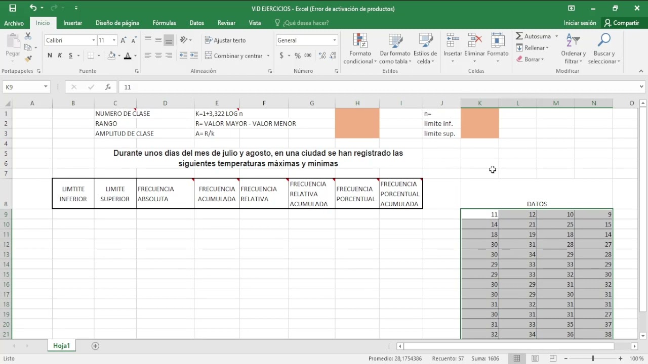
Task: Switch to Page Break Preview in status bar
Action: pos(553,358)
